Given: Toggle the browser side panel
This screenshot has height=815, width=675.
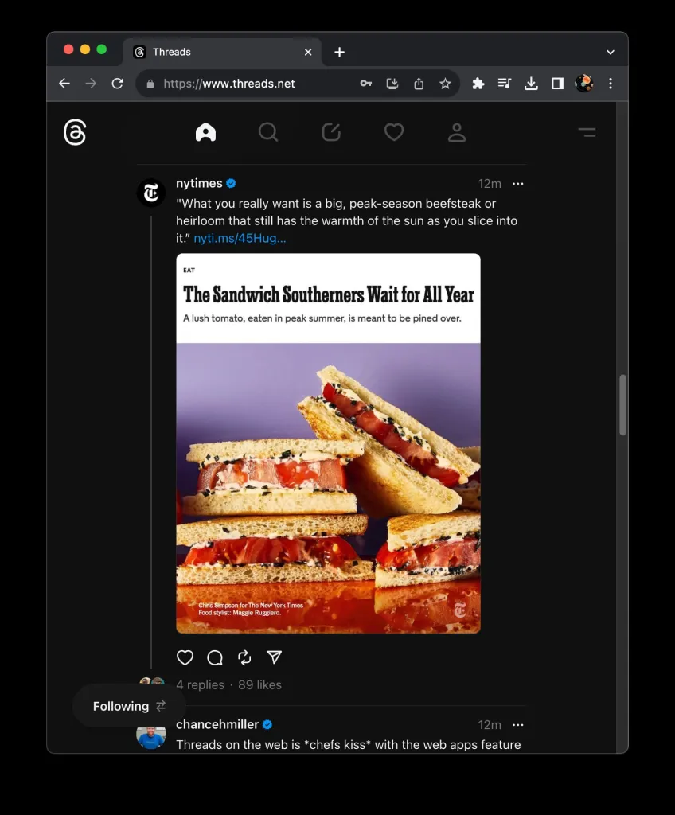Looking at the screenshot, I should coord(557,84).
